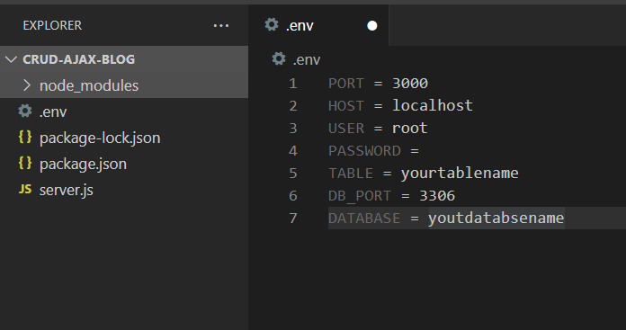Click the gear icon beside .env in Explorer
This screenshot has width=626, height=330.
(x=25, y=111)
